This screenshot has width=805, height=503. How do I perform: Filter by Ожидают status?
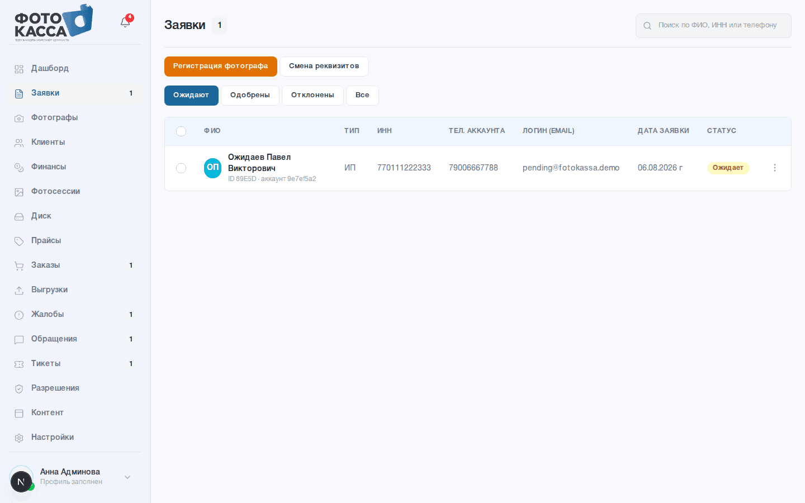pyautogui.click(x=191, y=96)
